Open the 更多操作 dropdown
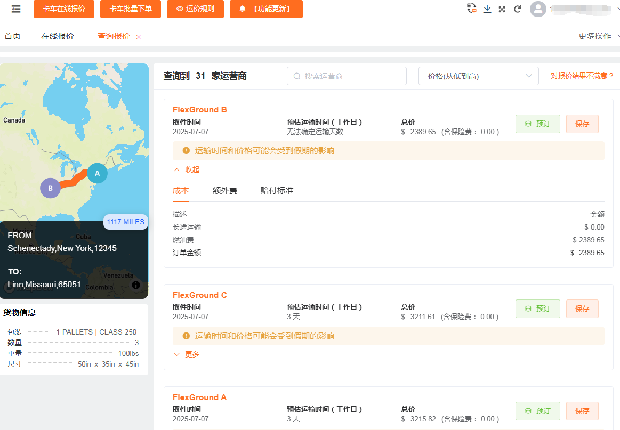 (x=599, y=36)
